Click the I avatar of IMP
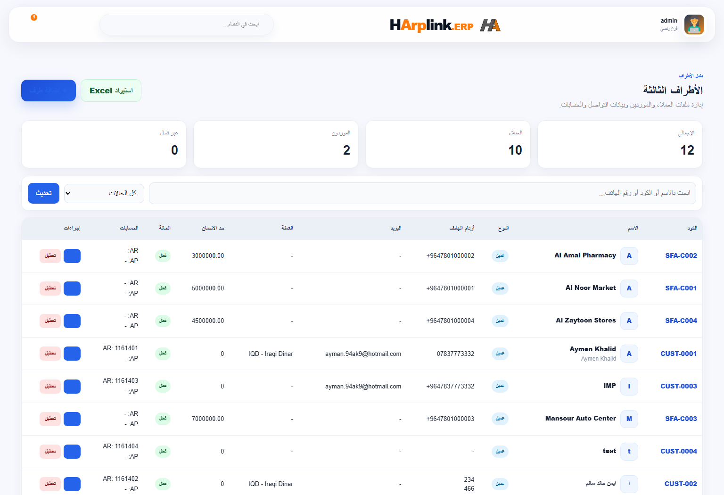Image resolution: width=724 pixels, height=495 pixels. [629, 386]
